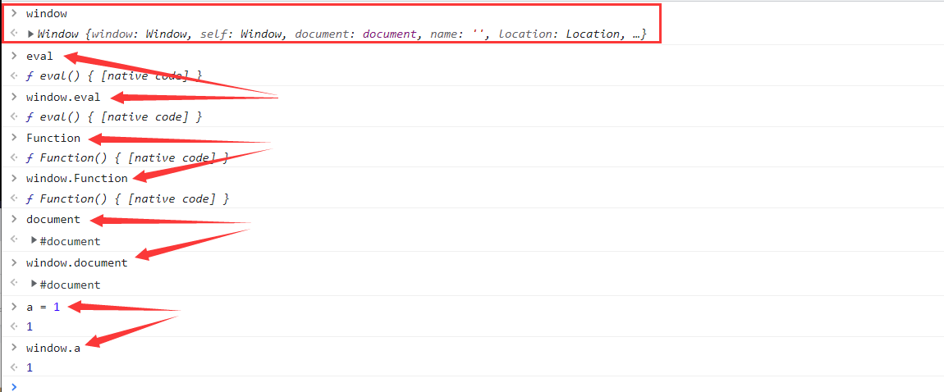Click the input chevron next to 'window.eval'
Image resolution: width=944 pixels, height=392 pixels.
(13, 97)
